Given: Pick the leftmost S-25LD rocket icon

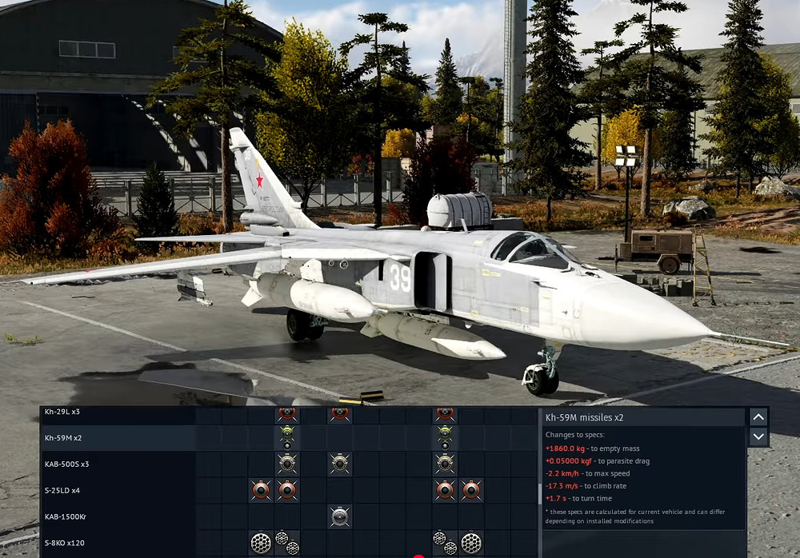Looking at the screenshot, I should click(260, 490).
